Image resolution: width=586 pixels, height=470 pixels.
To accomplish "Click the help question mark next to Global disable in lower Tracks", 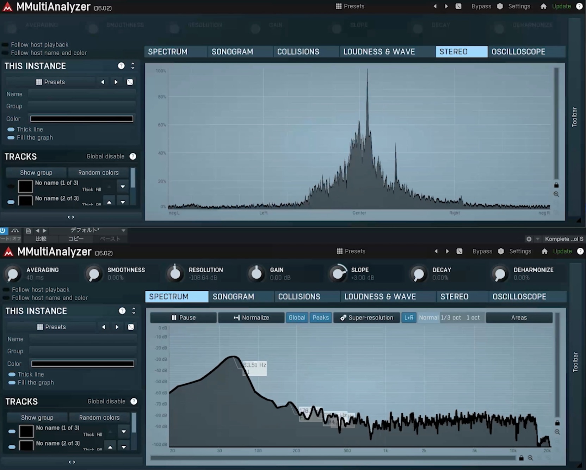I will 134,401.
